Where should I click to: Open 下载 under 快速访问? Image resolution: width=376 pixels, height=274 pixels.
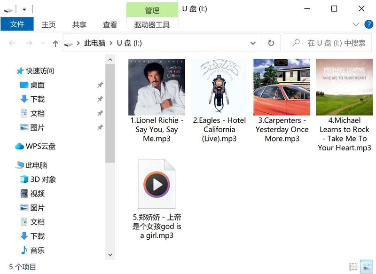[32, 99]
